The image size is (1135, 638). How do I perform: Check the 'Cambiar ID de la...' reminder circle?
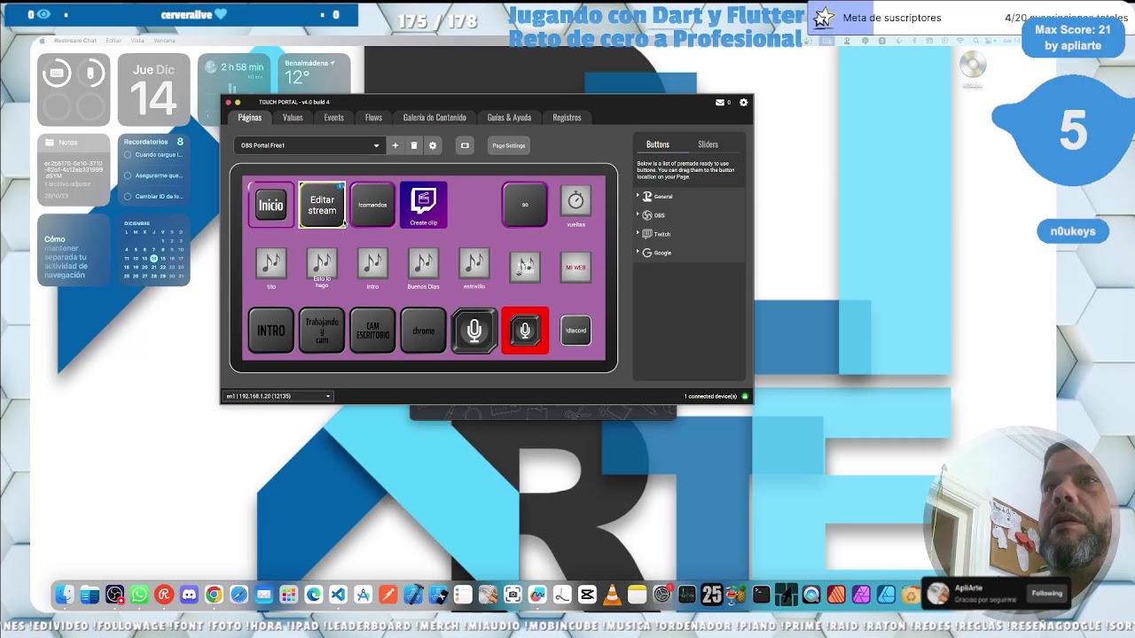tap(128, 197)
